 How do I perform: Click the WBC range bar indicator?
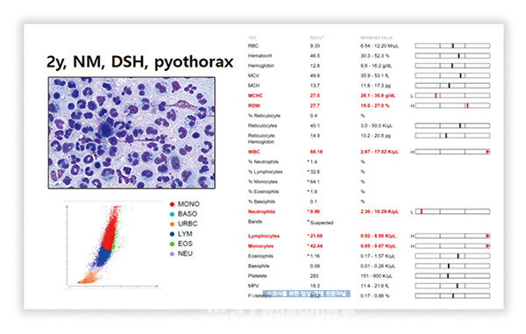tap(452, 152)
